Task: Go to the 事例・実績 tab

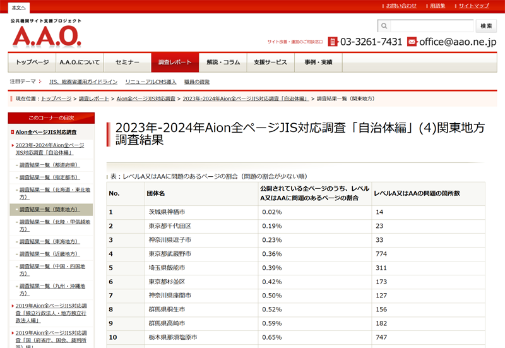Action: coord(319,63)
